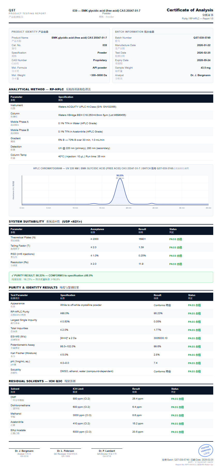Select Batch Number value in Batch Information panel
Screen dimensions: 222x473
tap(202, 38)
